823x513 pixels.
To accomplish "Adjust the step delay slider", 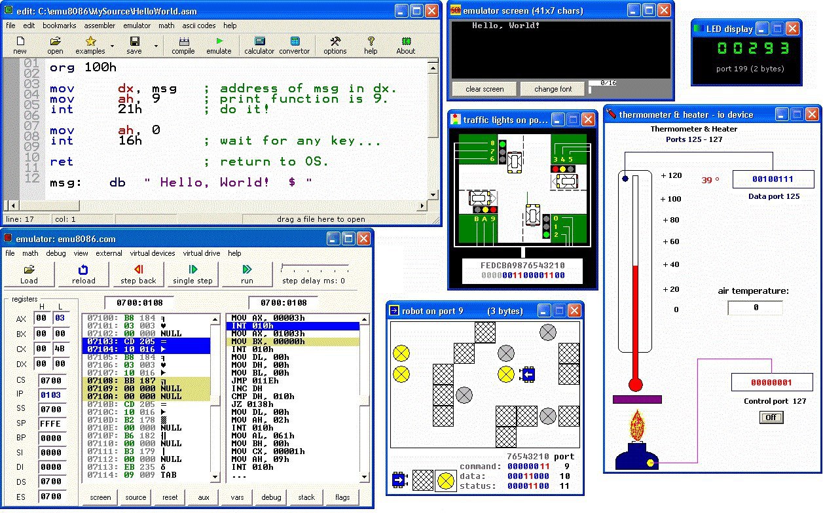I will pos(283,267).
